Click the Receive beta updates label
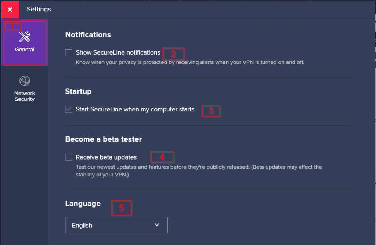This screenshot has width=376, height=245. (x=106, y=157)
